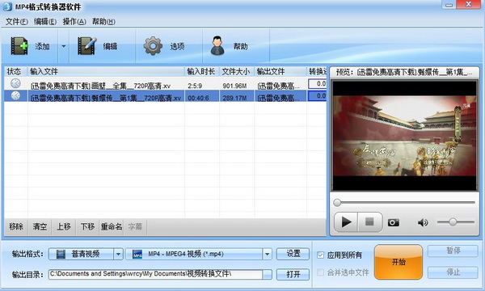Image resolution: width=485 pixels, height=291 pixels.
Task: Click the 设置 settings button
Action: click(293, 254)
